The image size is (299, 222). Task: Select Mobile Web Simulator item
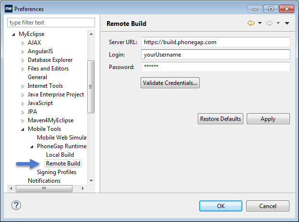click(62, 138)
